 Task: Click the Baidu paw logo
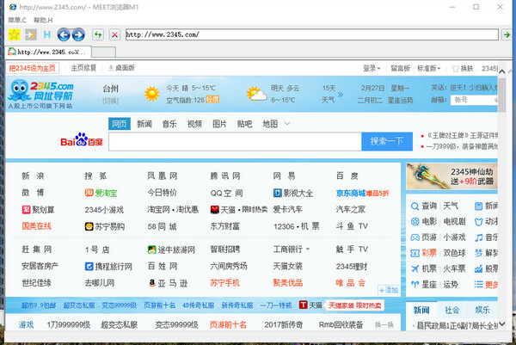point(81,141)
